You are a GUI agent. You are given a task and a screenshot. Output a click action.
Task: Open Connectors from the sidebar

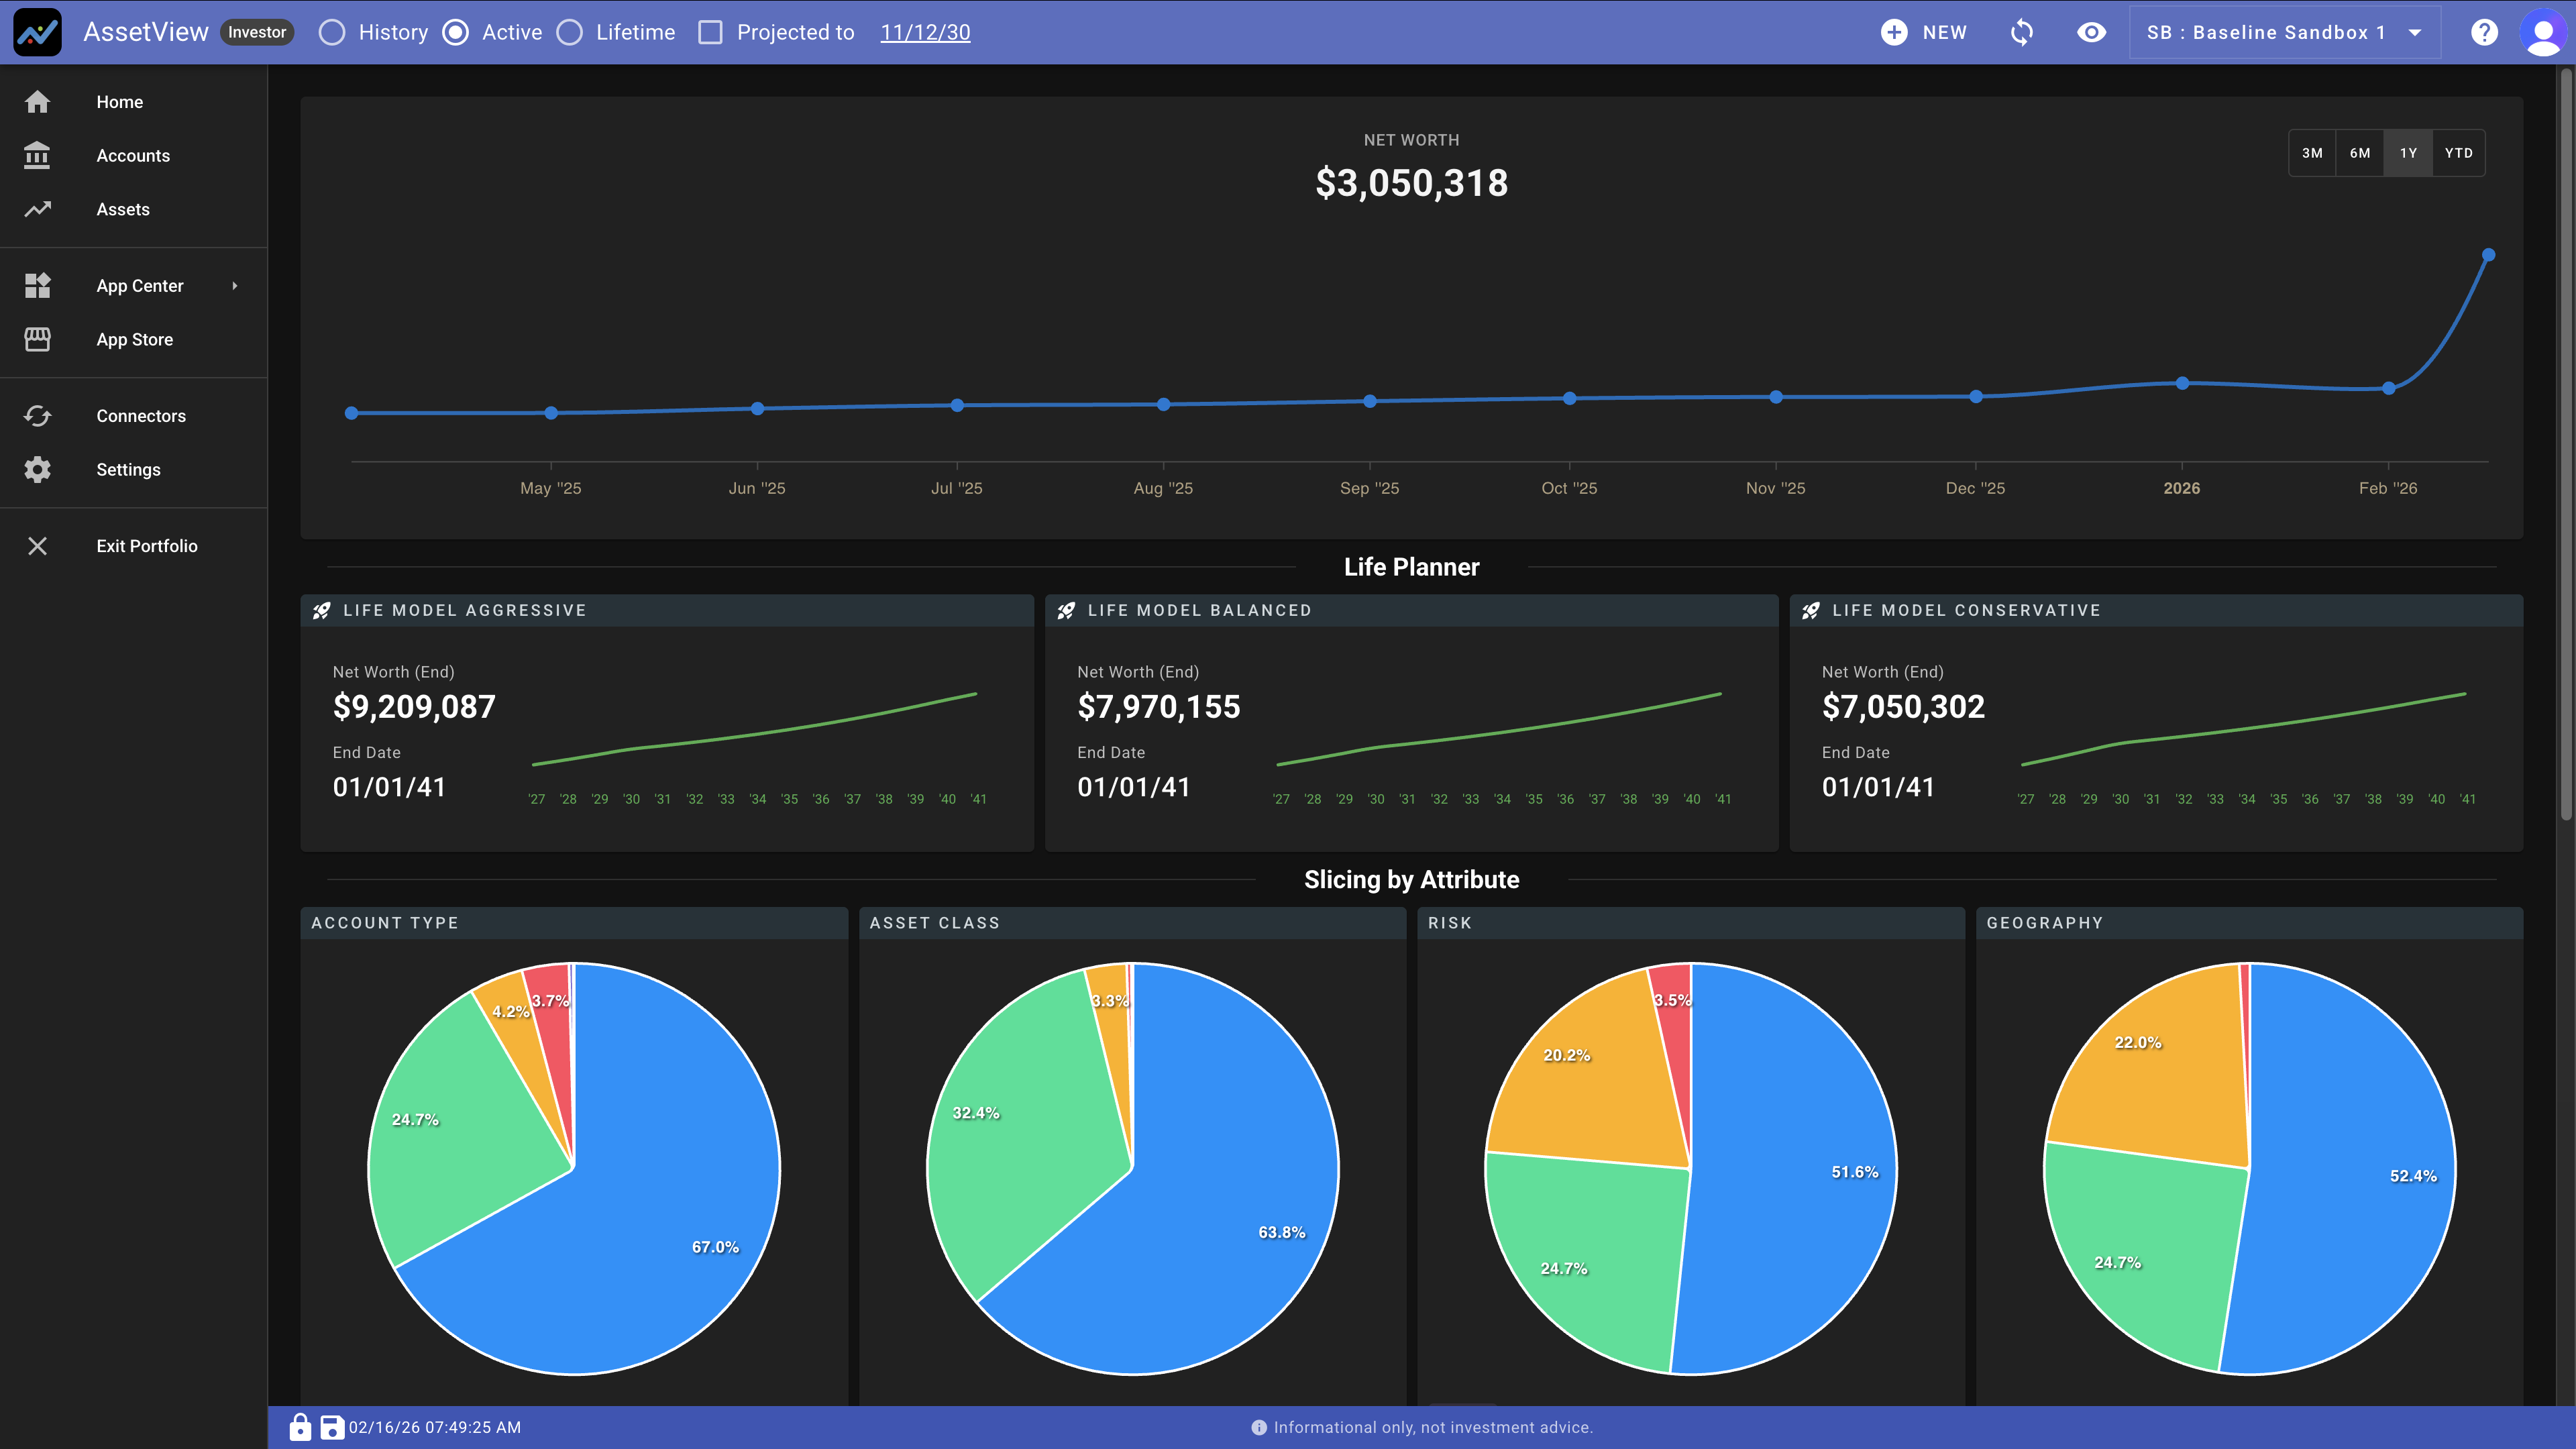pyautogui.click(x=140, y=416)
